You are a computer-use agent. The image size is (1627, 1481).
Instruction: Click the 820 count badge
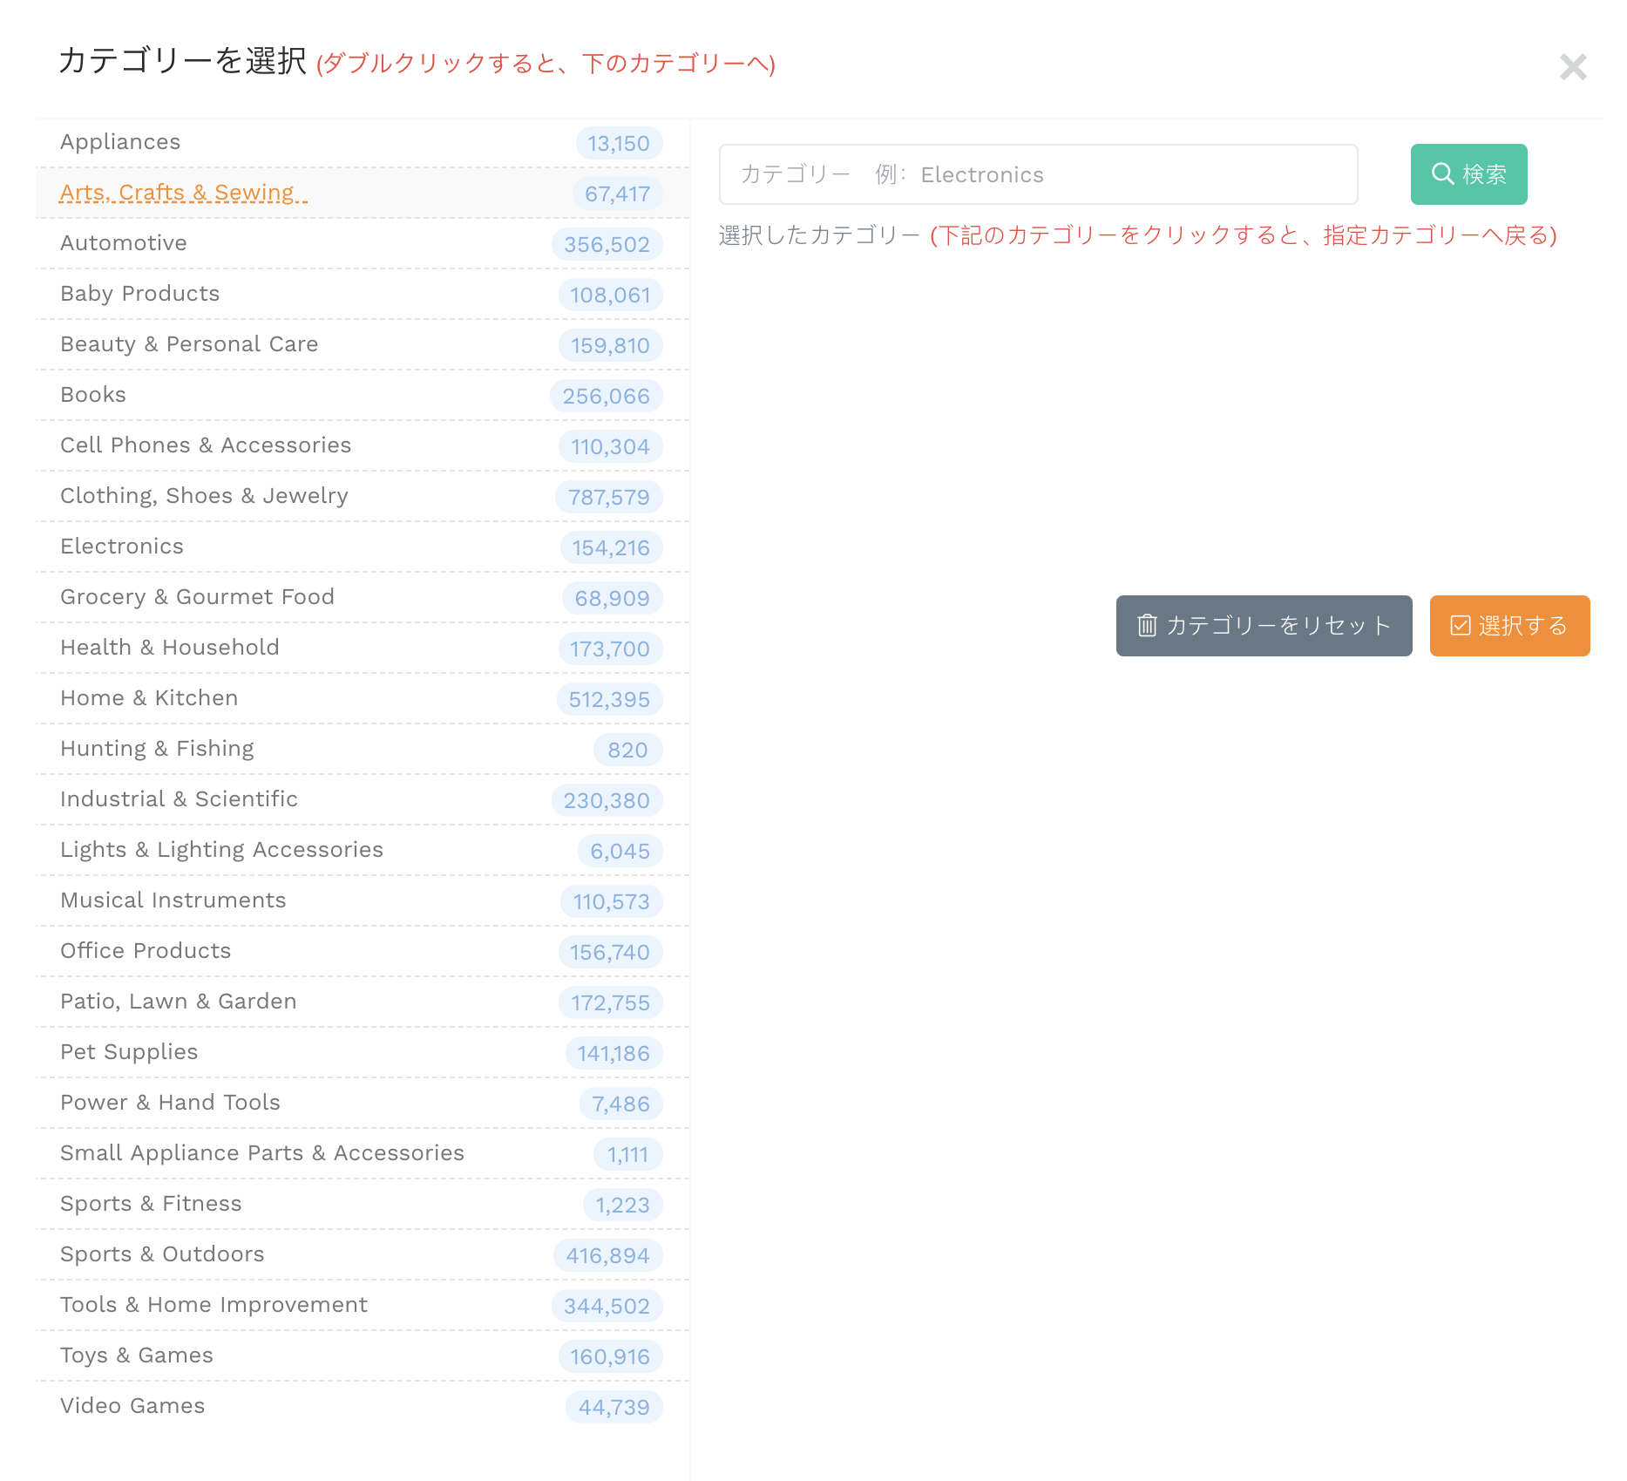627,750
